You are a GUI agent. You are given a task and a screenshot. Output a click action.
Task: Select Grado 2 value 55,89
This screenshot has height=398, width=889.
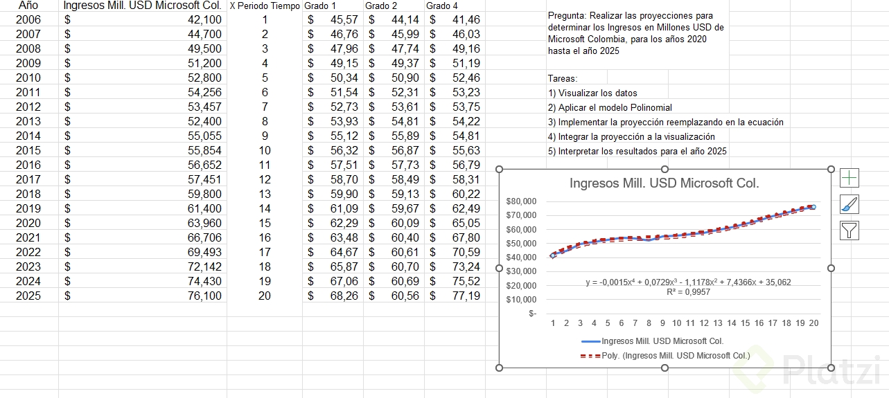pos(394,136)
